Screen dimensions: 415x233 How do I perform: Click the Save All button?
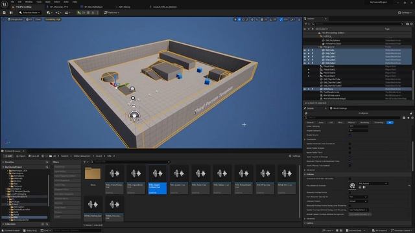(34, 156)
